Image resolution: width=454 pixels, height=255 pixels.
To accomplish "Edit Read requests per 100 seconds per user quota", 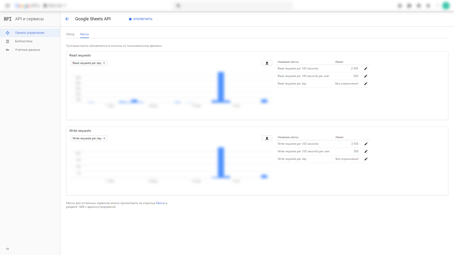I will pos(366,76).
